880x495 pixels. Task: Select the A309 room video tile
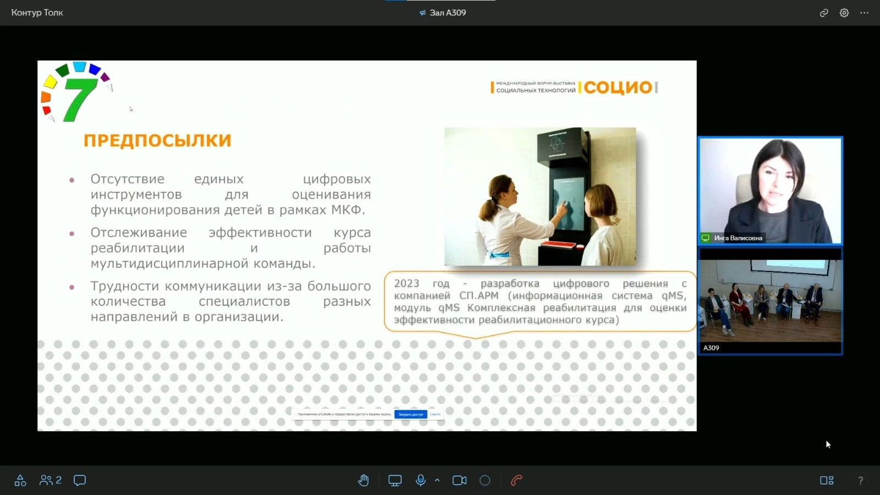770,301
